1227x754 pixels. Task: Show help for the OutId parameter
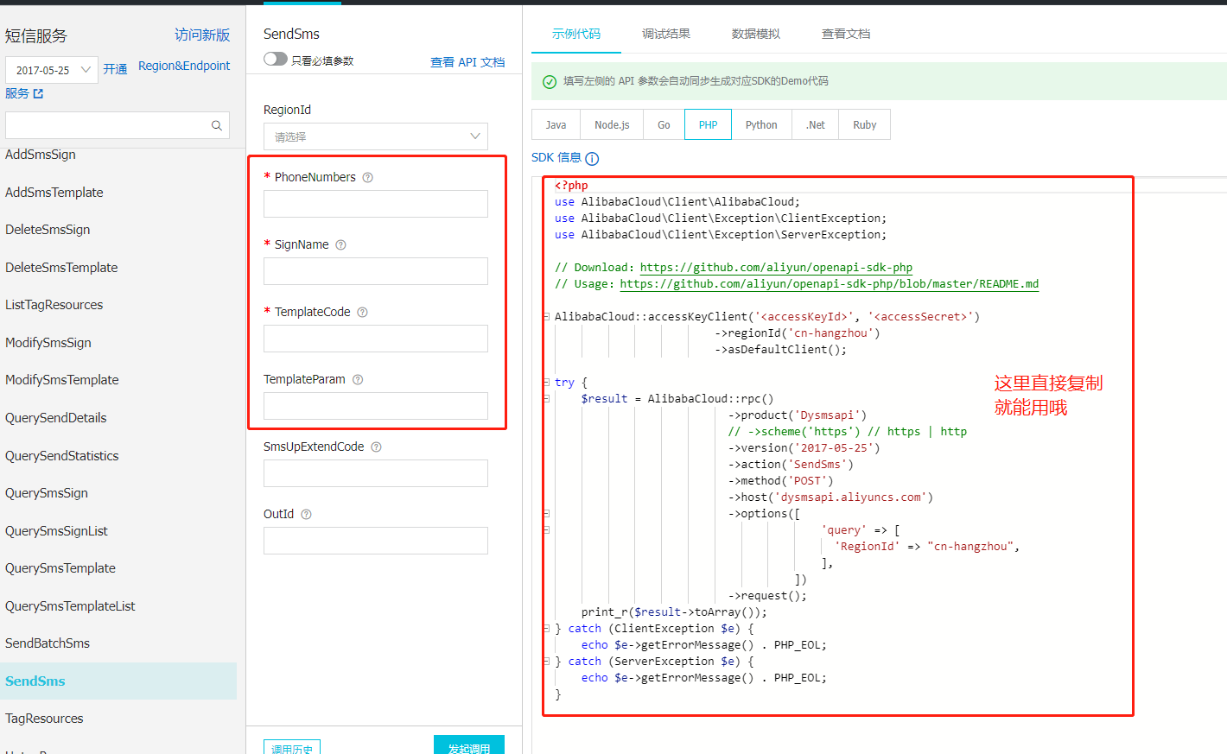[306, 514]
